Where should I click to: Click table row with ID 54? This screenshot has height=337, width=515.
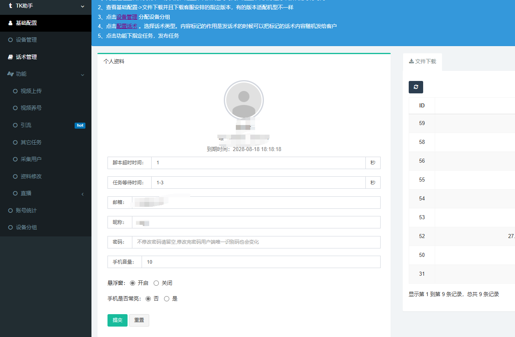pyautogui.click(x=462, y=198)
